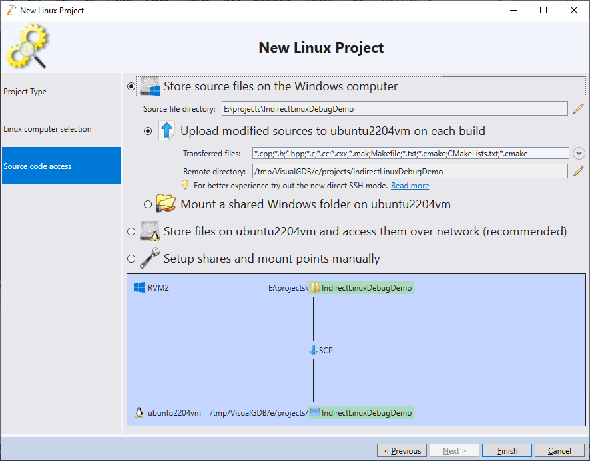Click the Finish button
Viewport: 590px width, 461px height.
(x=507, y=450)
